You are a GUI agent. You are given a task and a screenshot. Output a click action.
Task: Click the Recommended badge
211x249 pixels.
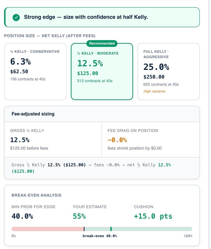[x=102, y=44]
